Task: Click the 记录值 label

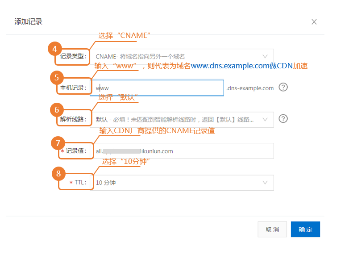Action: pyautogui.click(x=76, y=150)
